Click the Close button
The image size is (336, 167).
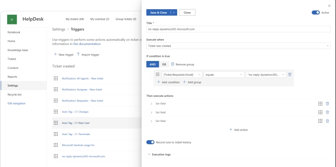[x=187, y=13]
